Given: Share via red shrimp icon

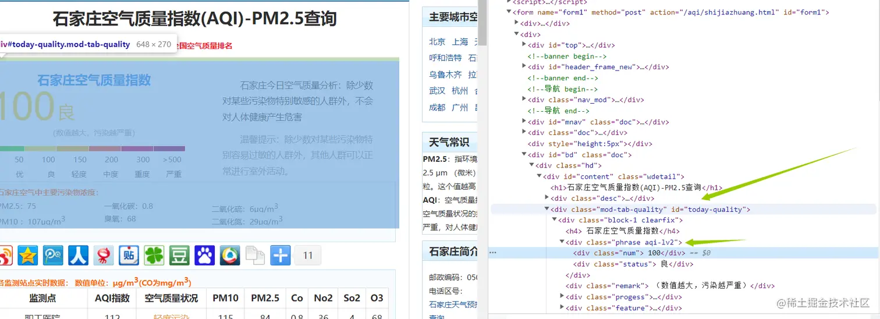Looking at the screenshot, I should point(104,255).
